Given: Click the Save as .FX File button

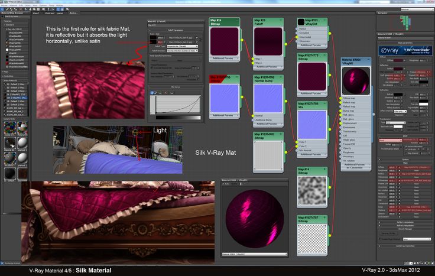Looking at the screenshot, I should (x=388, y=233).
